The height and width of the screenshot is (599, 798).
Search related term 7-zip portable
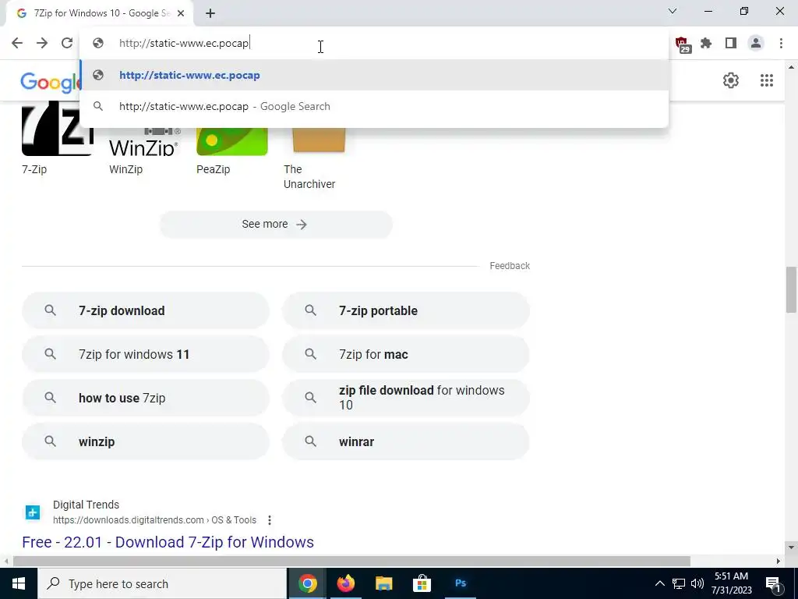click(405, 310)
